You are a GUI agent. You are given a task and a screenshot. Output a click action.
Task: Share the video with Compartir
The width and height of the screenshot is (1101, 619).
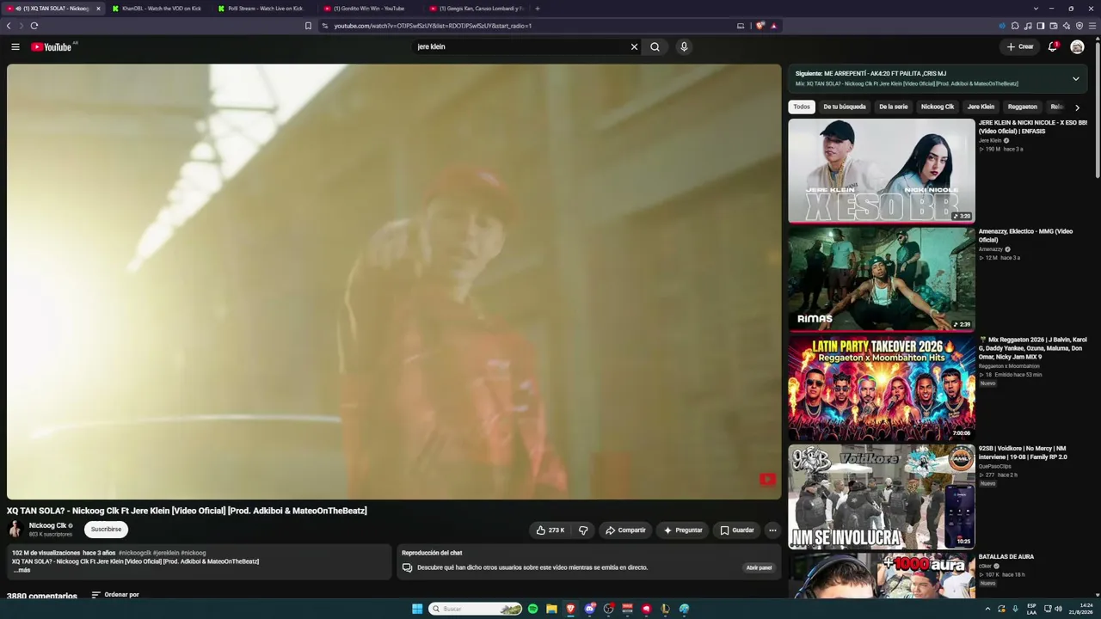625,530
